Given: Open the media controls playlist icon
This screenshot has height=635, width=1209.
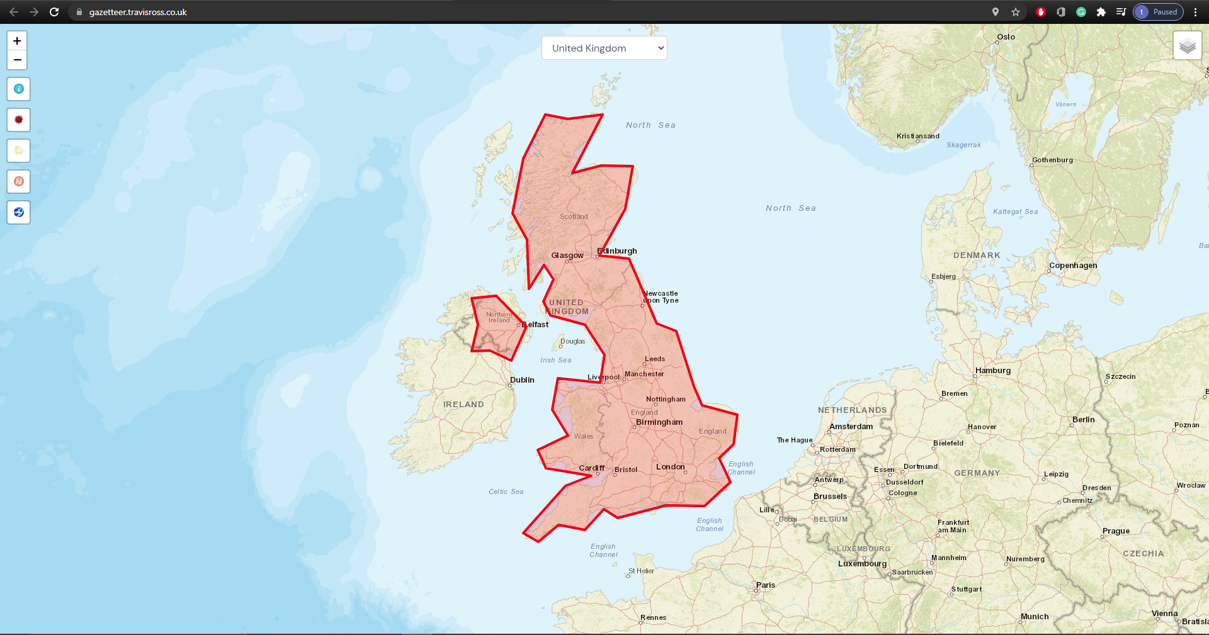Looking at the screenshot, I should click(1121, 12).
